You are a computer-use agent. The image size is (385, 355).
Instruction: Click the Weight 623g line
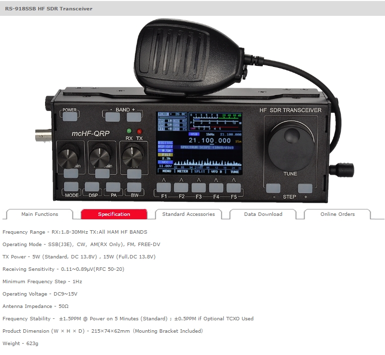(20, 343)
